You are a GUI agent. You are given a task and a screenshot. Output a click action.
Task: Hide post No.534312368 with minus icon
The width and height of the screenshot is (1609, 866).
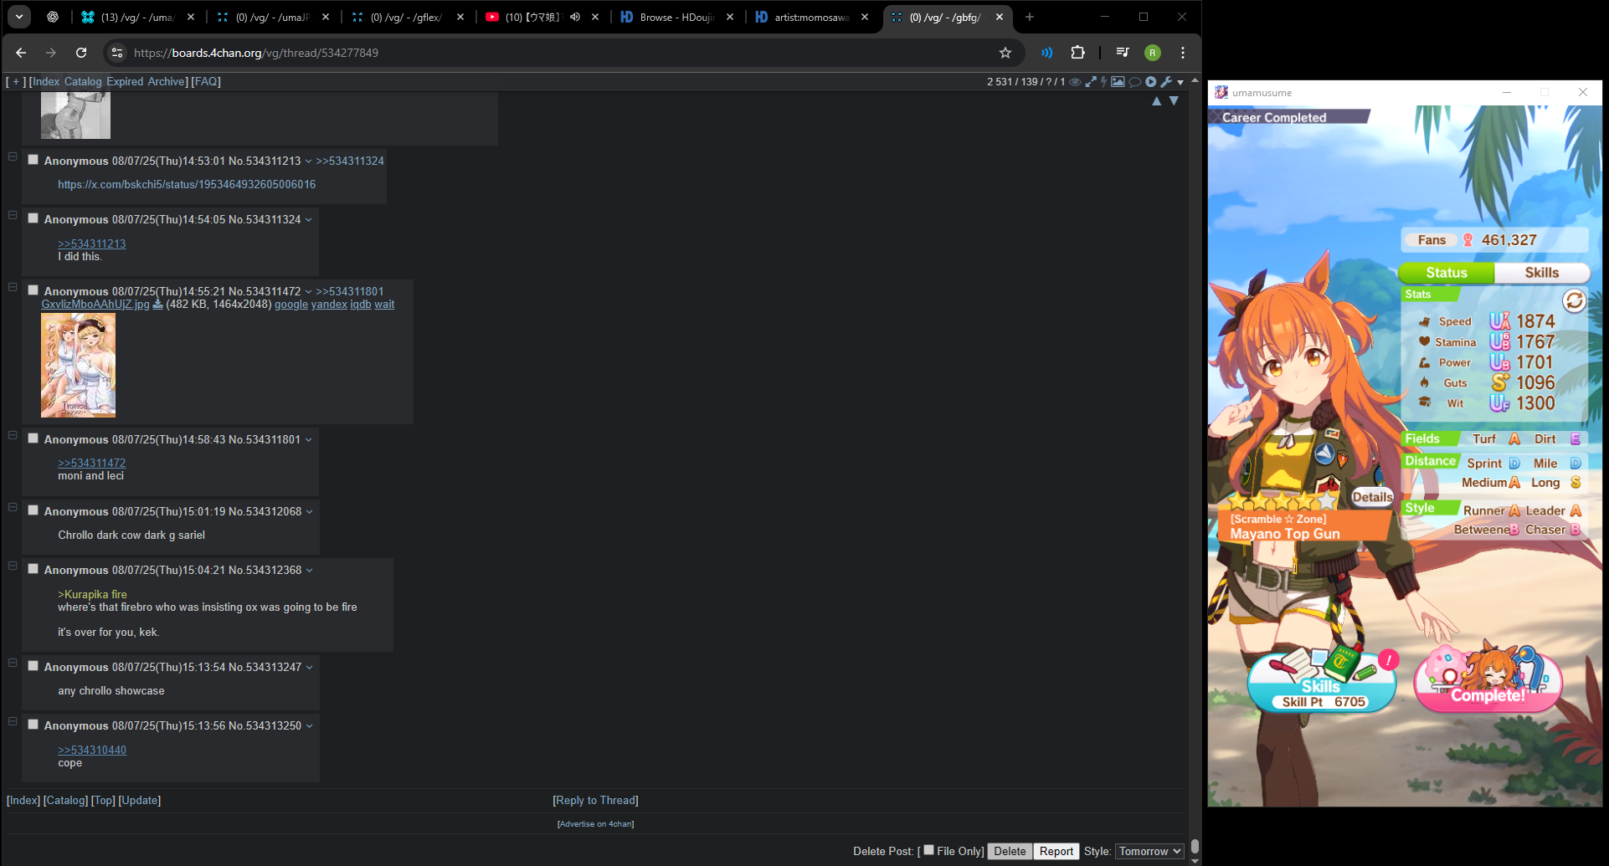(13, 566)
